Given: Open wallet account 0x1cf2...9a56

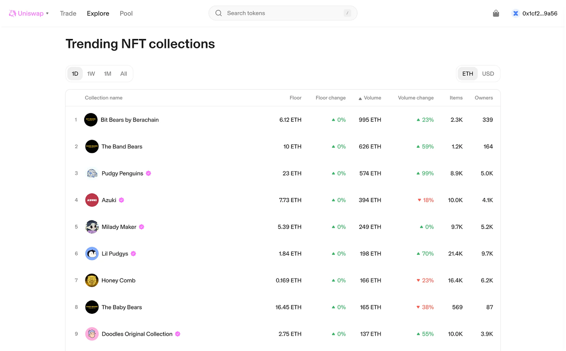Looking at the screenshot, I should pyautogui.click(x=540, y=13).
